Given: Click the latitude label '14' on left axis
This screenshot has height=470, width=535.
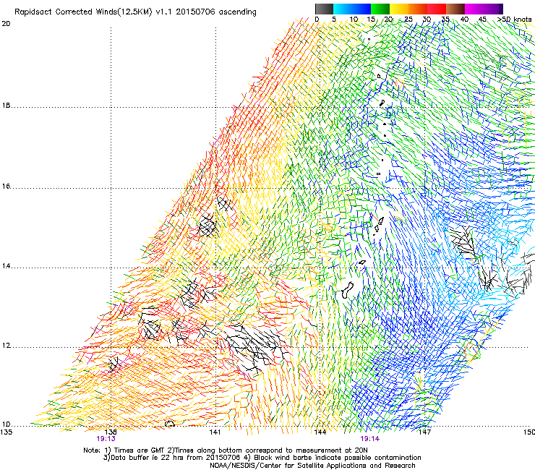Looking at the screenshot, I should (x=6, y=266).
